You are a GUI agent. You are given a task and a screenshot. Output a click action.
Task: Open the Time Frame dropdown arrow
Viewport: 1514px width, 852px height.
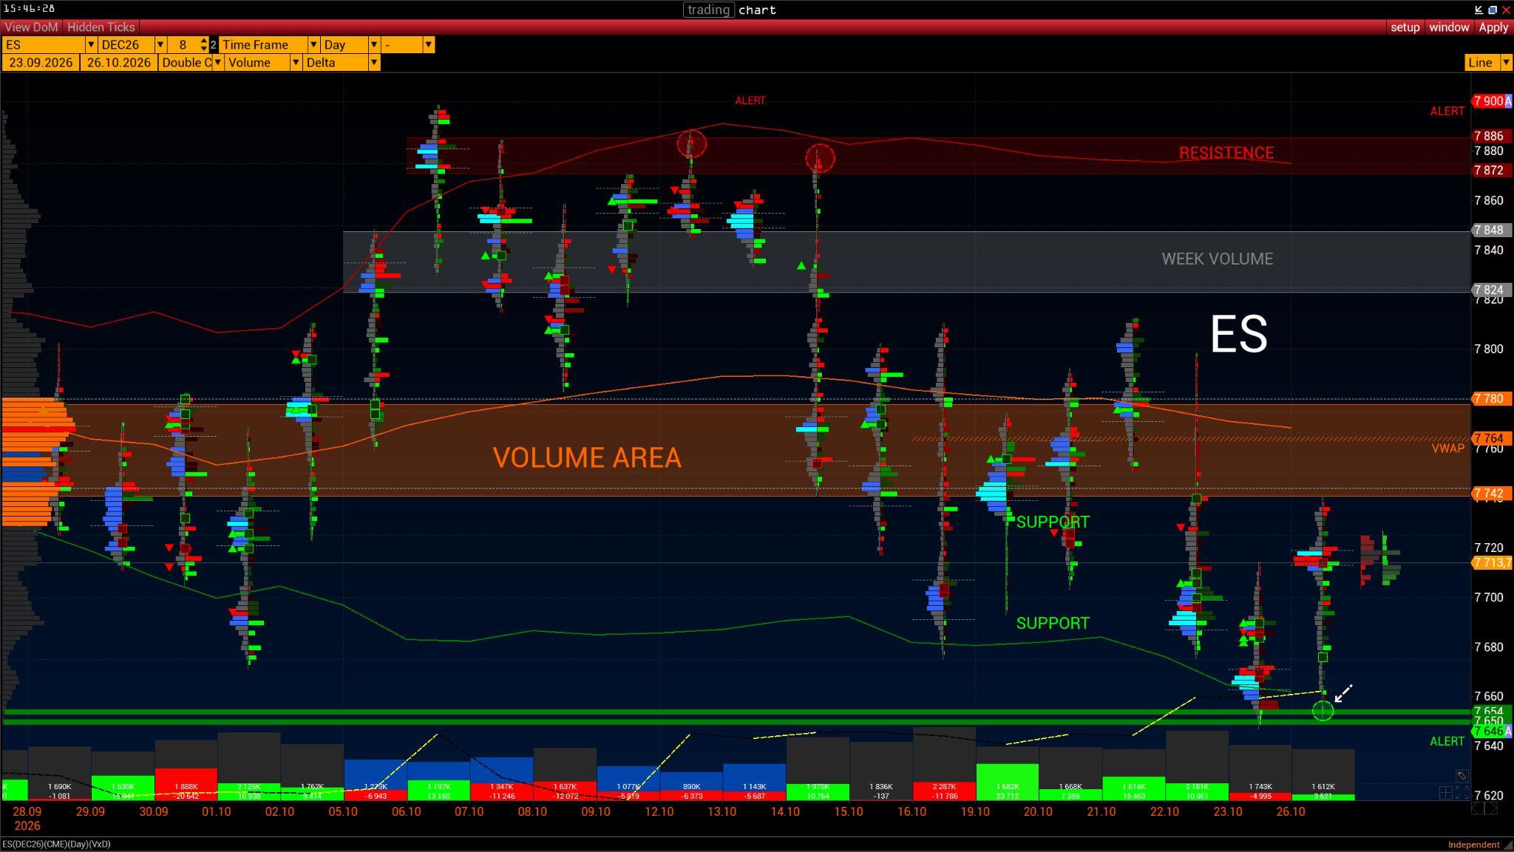coord(313,45)
